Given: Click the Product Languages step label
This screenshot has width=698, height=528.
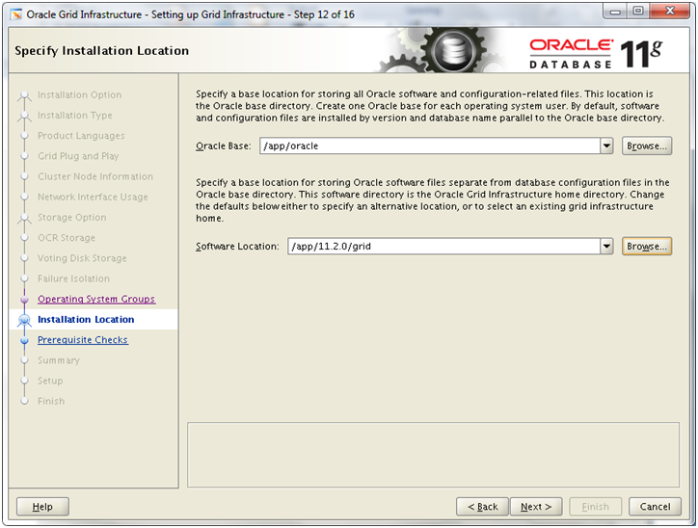Looking at the screenshot, I should (x=81, y=136).
